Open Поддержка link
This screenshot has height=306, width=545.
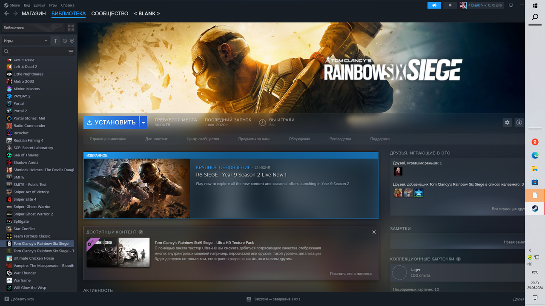(380, 139)
